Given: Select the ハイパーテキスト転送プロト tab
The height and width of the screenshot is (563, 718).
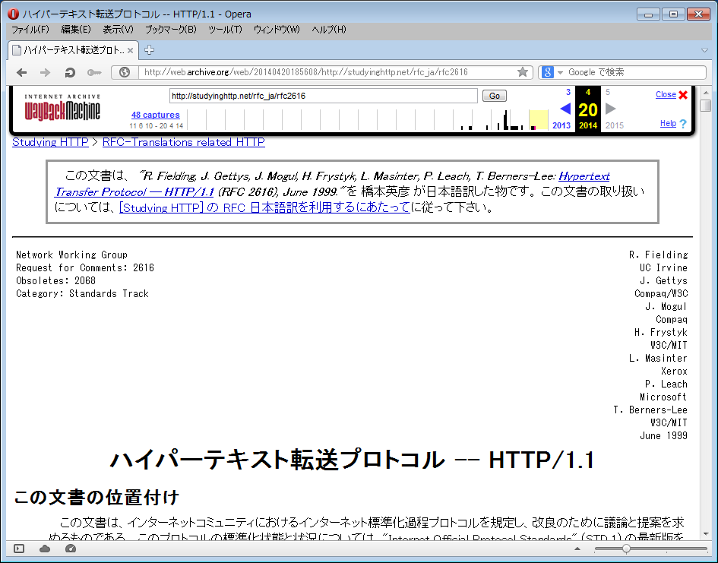Looking at the screenshot, I should click(73, 50).
